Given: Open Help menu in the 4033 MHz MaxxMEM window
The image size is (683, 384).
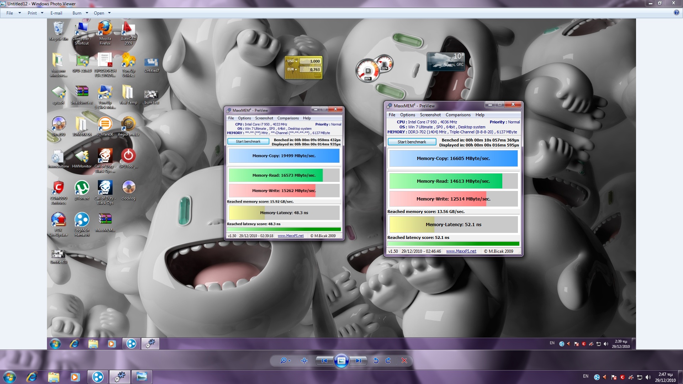Looking at the screenshot, I should coord(307,118).
